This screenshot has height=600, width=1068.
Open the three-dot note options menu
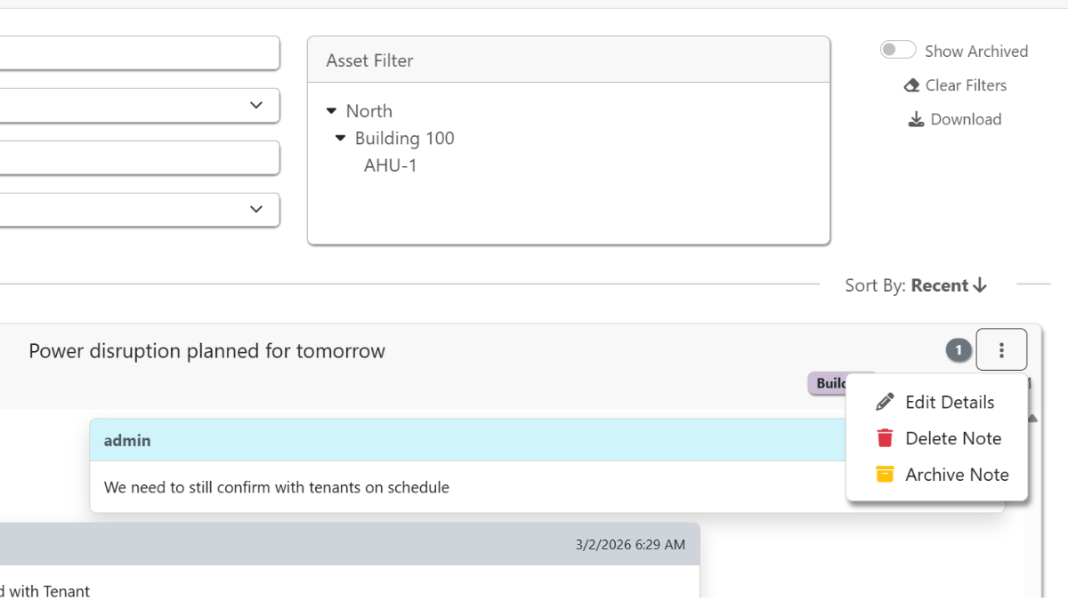1001,349
